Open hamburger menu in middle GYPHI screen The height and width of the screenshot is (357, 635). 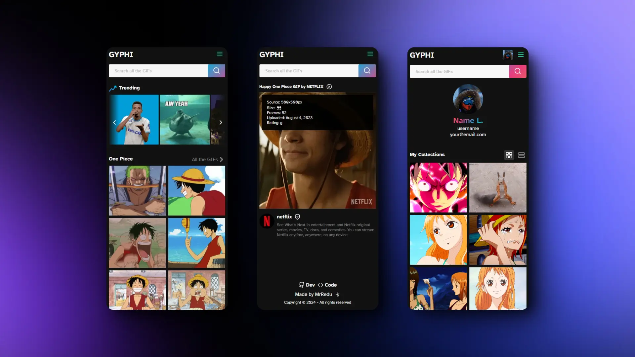tap(370, 54)
